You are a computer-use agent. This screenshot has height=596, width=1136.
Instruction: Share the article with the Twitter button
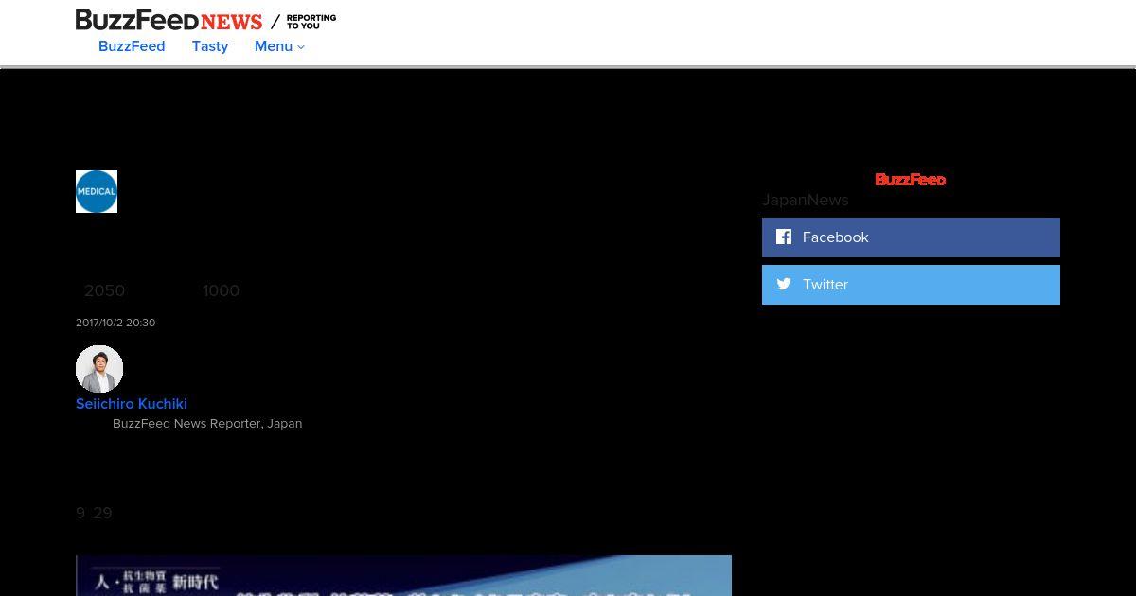[x=911, y=285]
